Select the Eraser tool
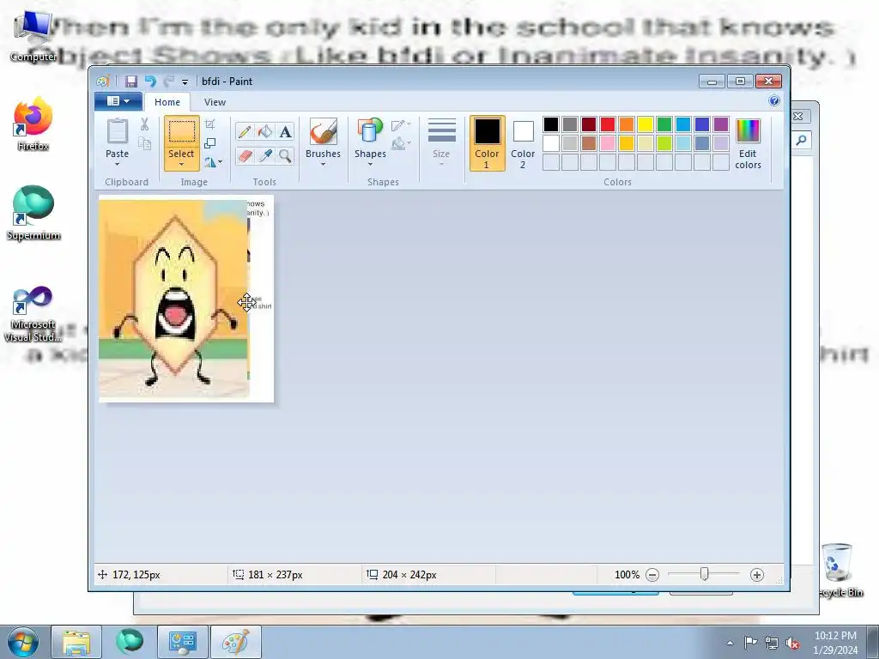This screenshot has width=879, height=659. tap(244, 156)
